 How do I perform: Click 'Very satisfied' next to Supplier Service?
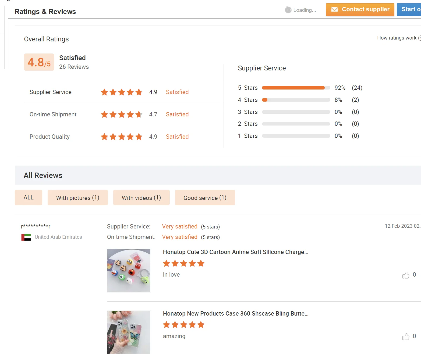click(x=180, y=227)
